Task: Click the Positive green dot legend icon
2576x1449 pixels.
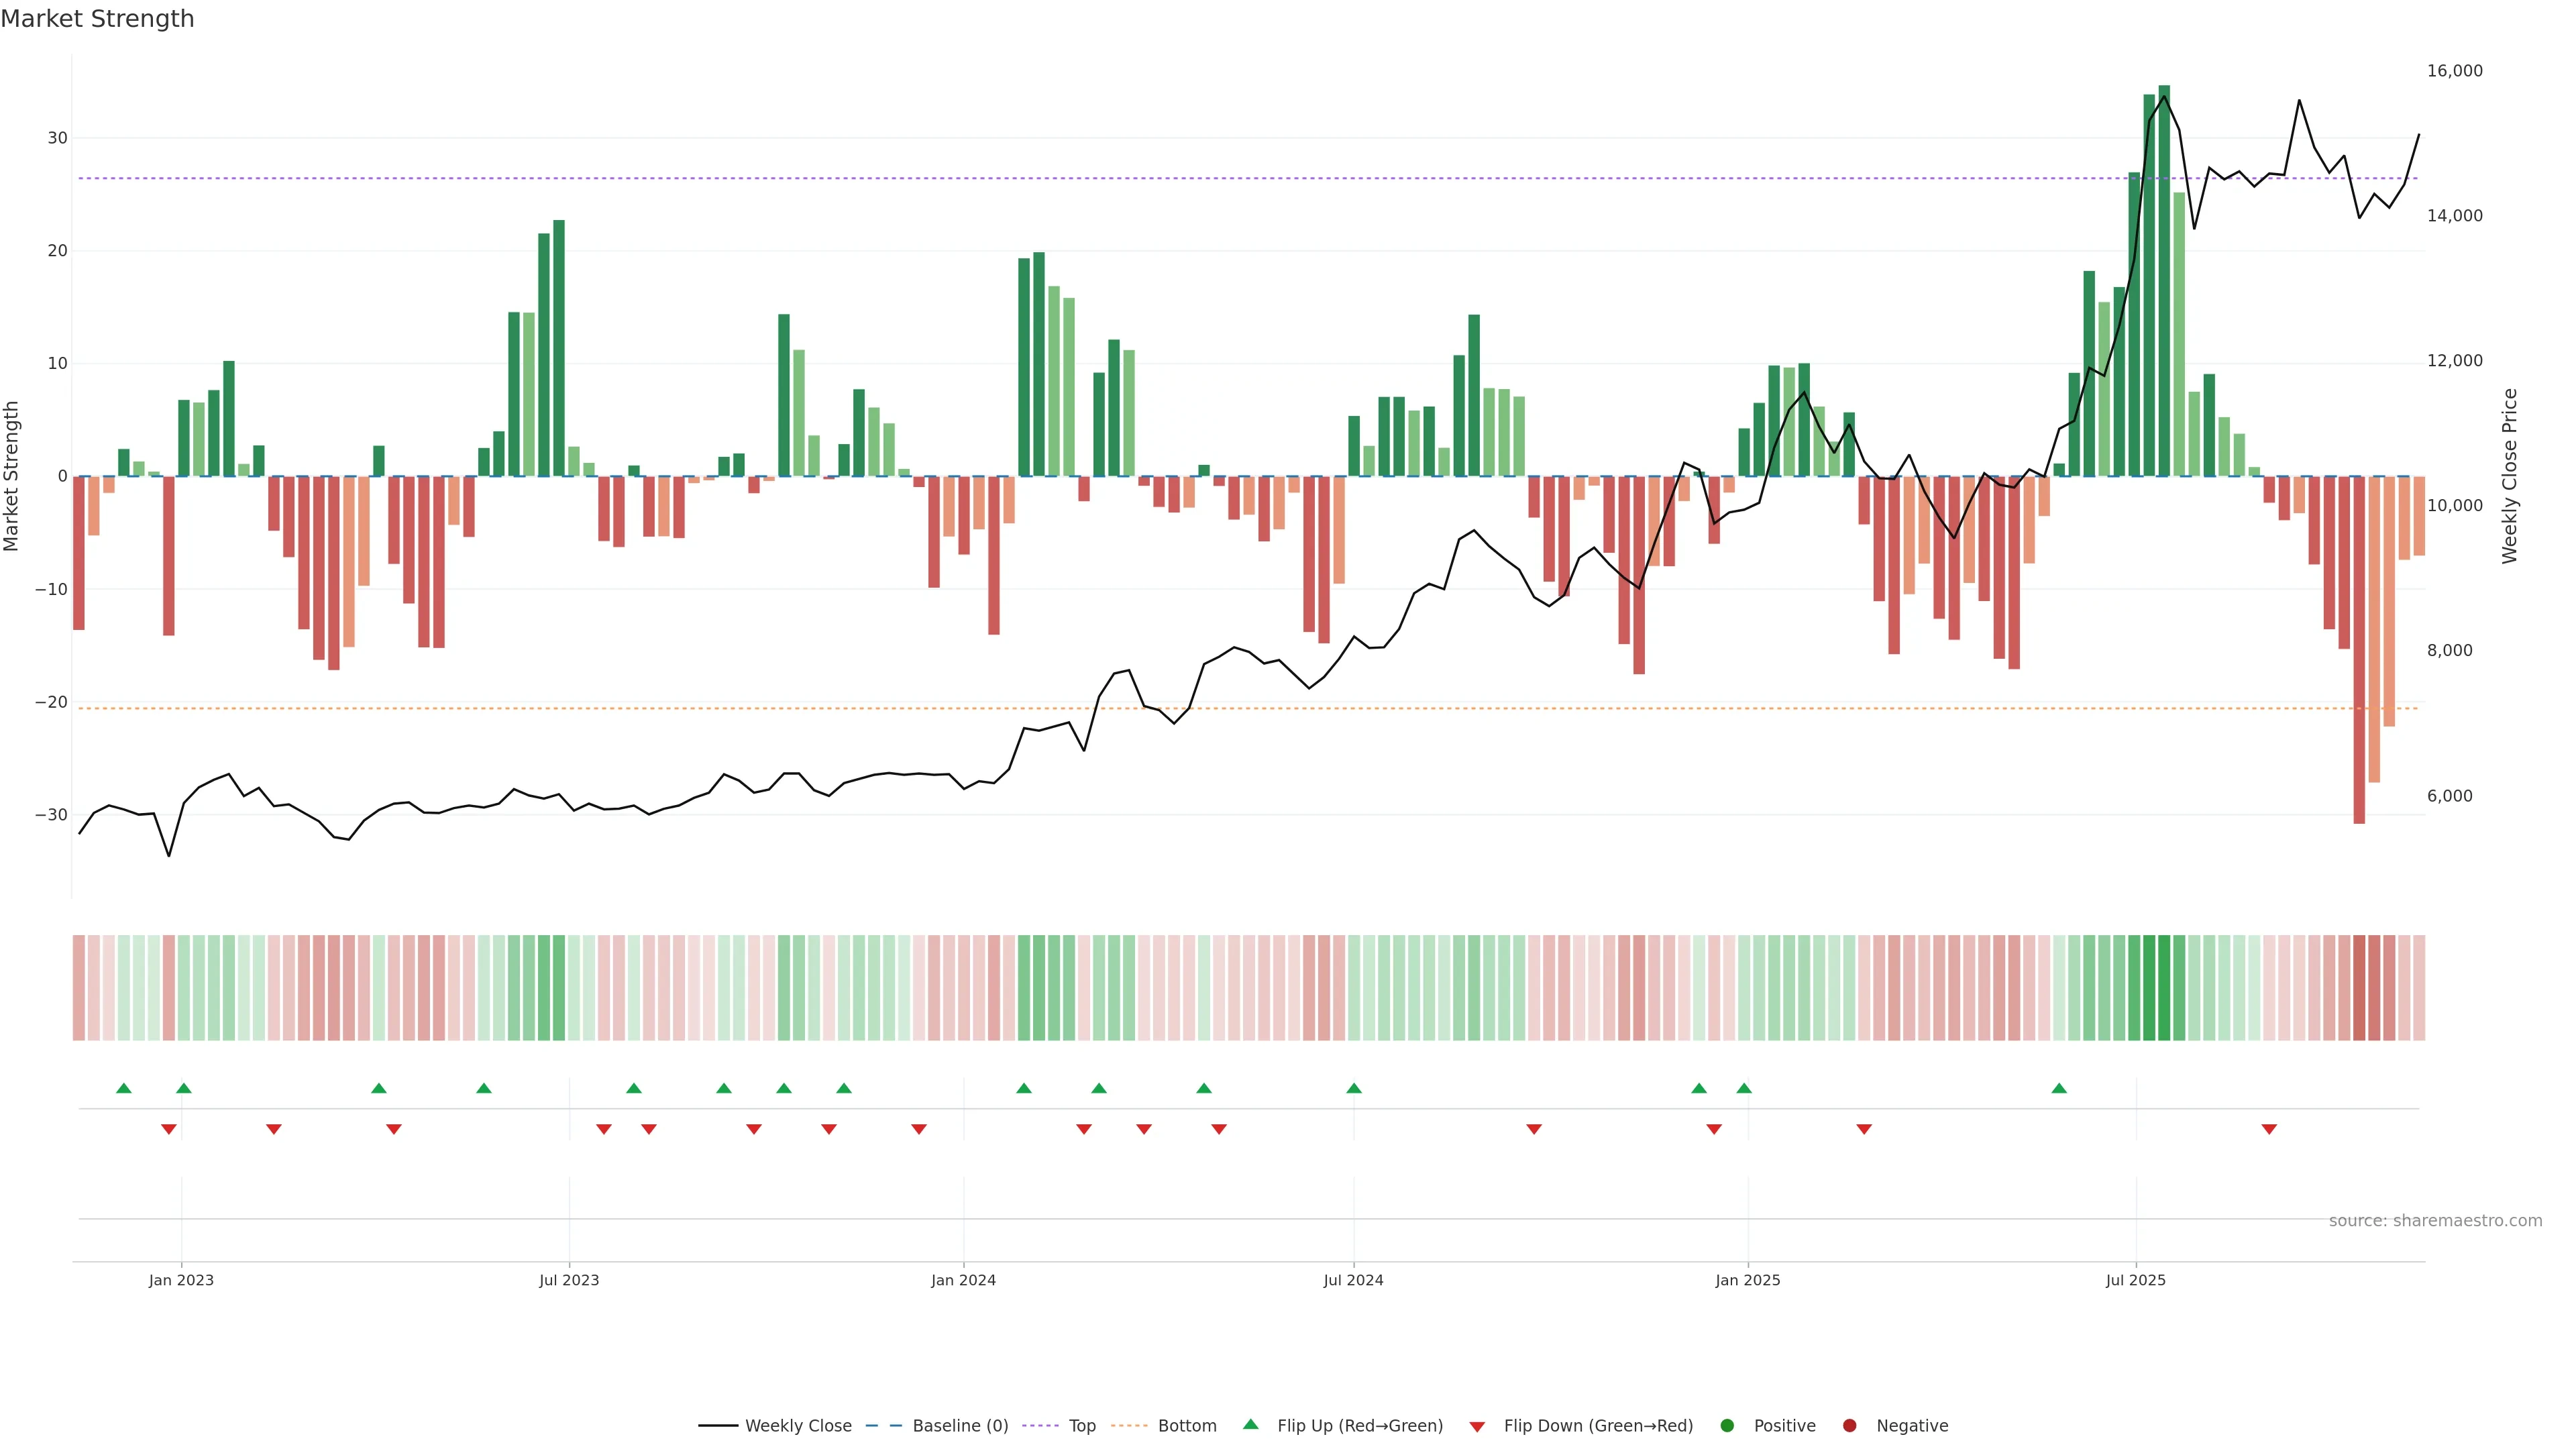Action: (x=1727, y=1426)
